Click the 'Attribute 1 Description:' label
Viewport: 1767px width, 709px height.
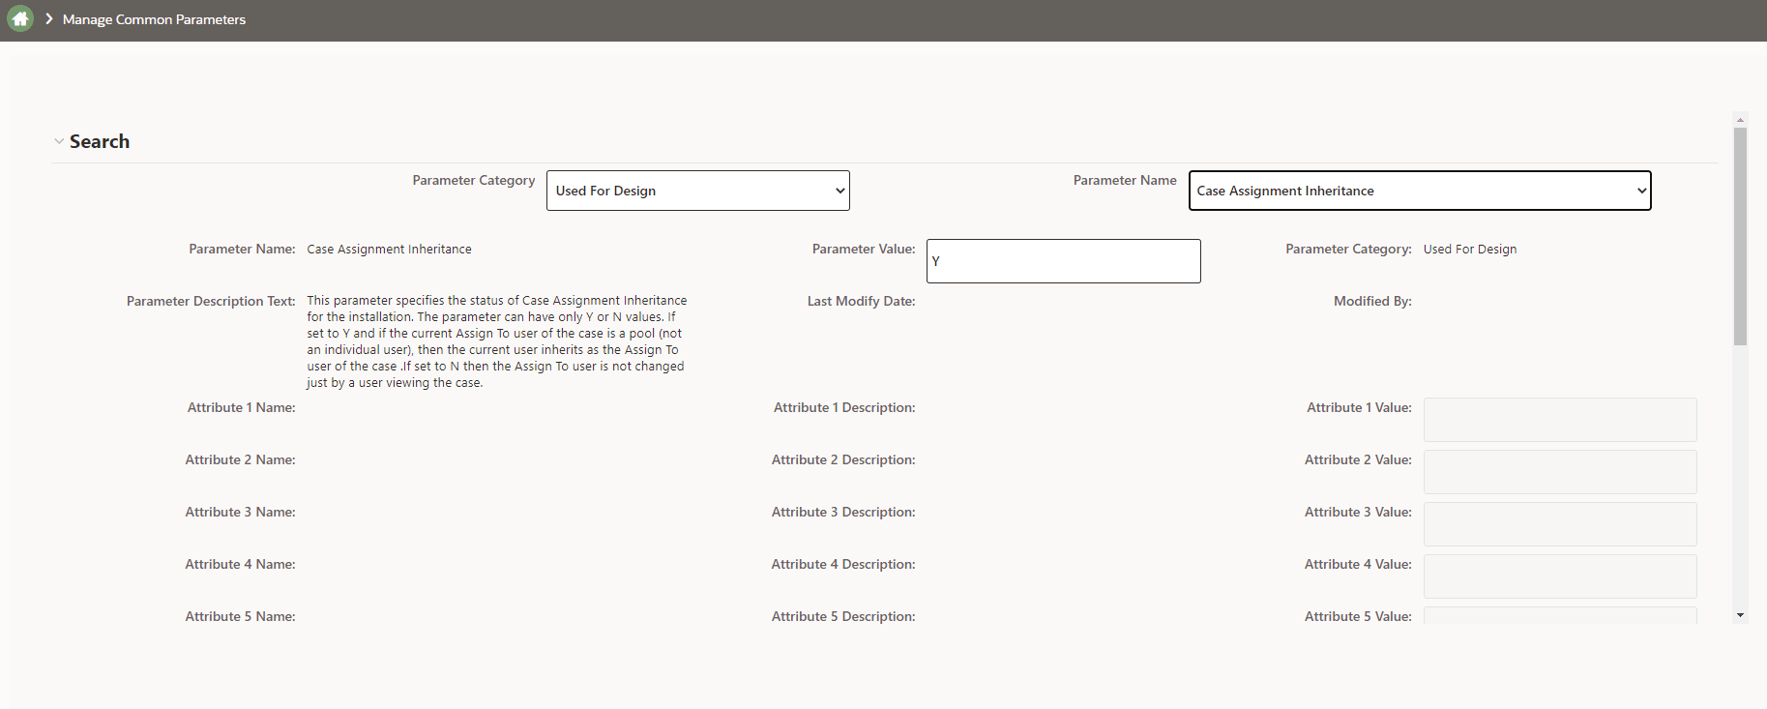(844, 408)
